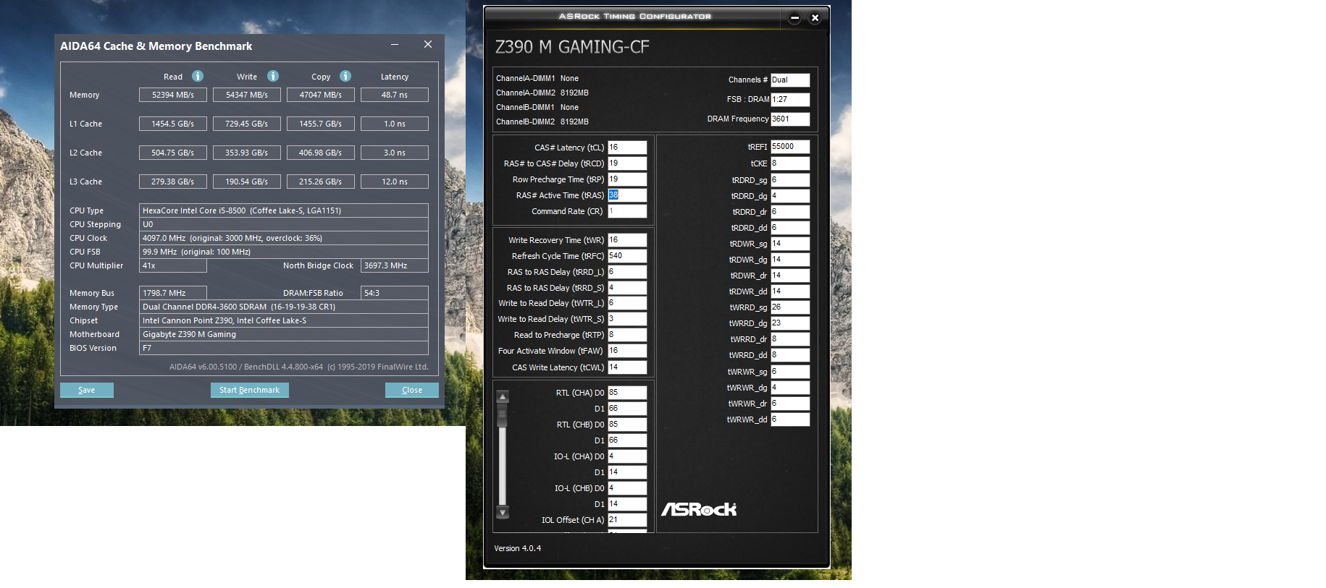Click the Write Recovery Time (tWR) field
This screenshot has width=1326, height=588.
(x=627, y=240)
